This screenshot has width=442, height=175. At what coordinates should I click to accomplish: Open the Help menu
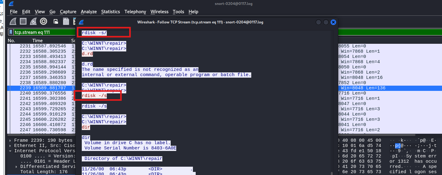click(193, 12)
